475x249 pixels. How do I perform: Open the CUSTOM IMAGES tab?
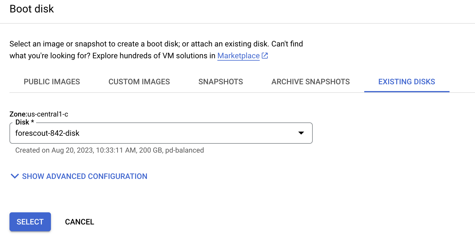(x=139, y=82)
